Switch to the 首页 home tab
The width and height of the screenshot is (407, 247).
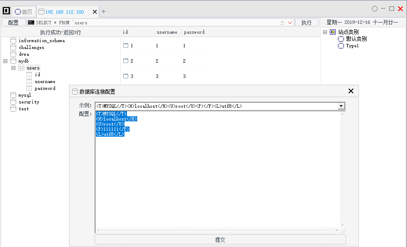23,11
